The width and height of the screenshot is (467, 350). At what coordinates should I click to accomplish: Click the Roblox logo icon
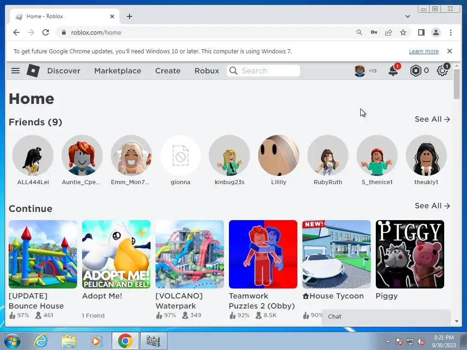pyautogui.click(x=33, y=71)
